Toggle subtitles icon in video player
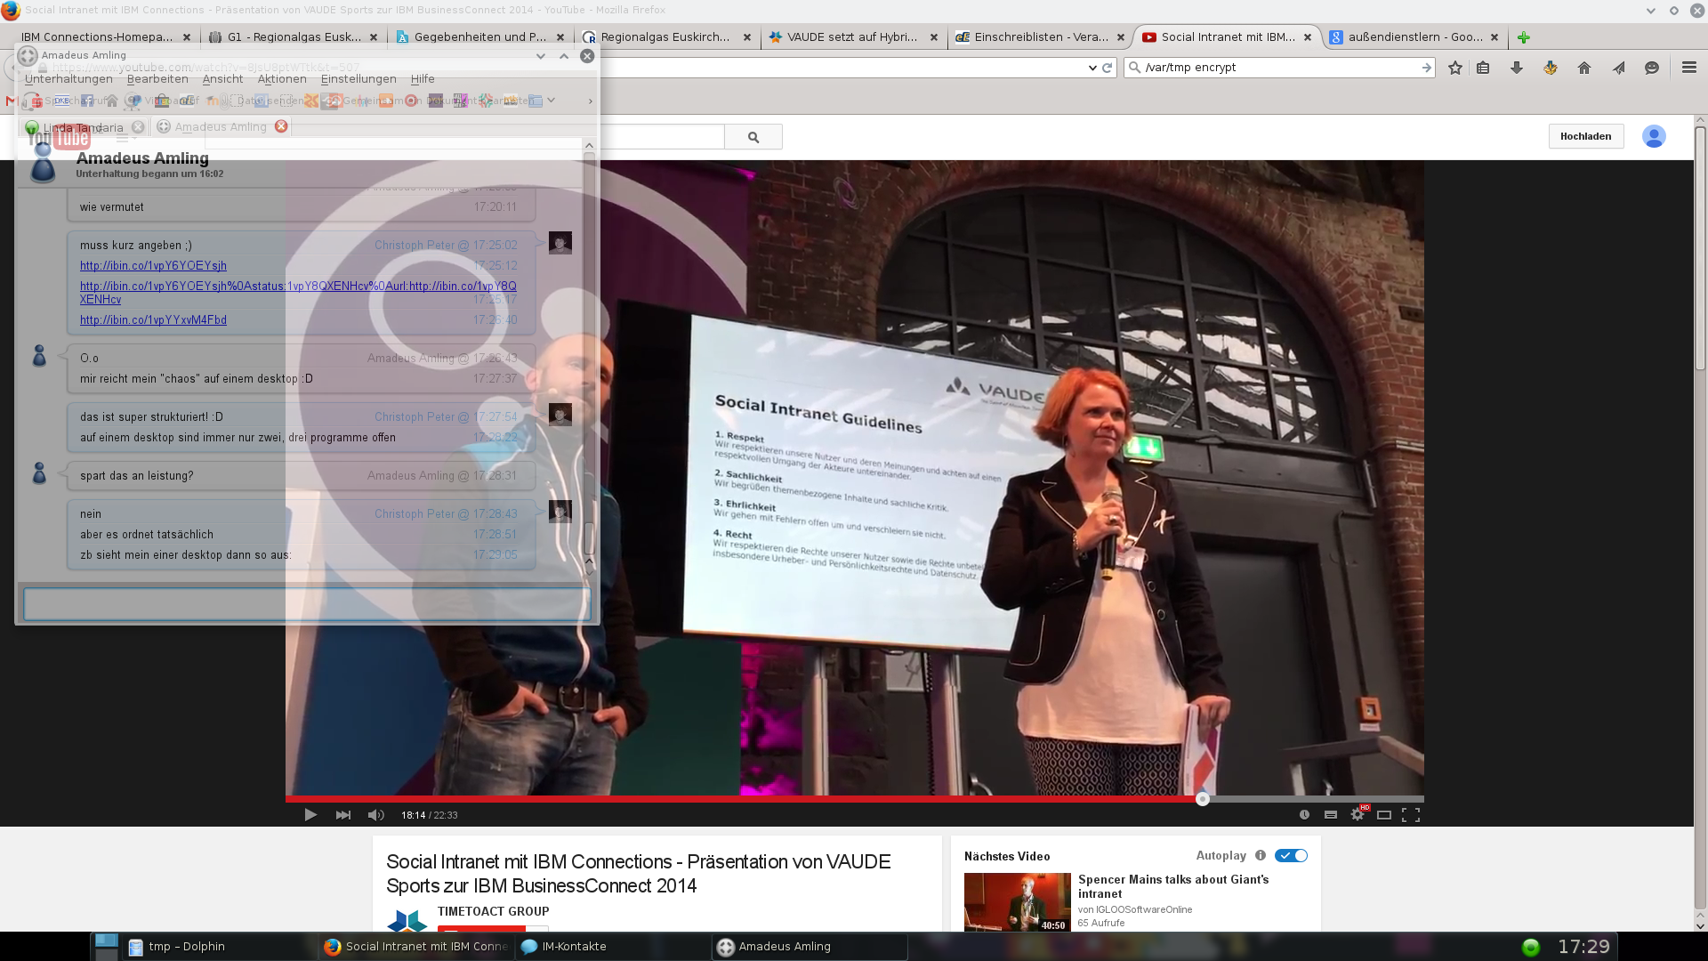The image size is (1708, 961). pos(1331,815)
